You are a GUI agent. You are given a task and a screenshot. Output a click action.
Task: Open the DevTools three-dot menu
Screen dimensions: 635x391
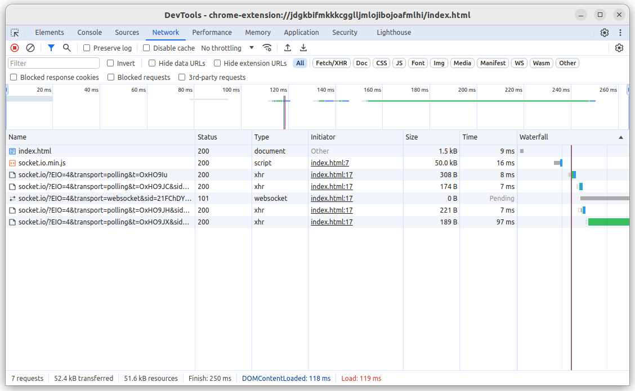point(620,33)
